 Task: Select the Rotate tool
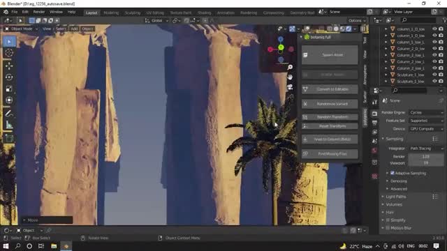pyautogui.click(x=9, y=77)
